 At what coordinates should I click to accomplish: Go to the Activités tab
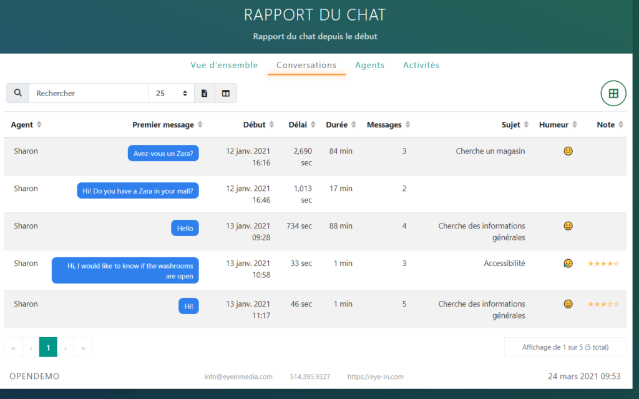pyautogui.click(x=421, y=65)
